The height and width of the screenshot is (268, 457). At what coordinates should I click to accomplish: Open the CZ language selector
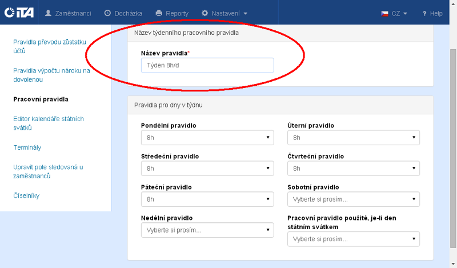pyautogui.click(x=394, y=13)
